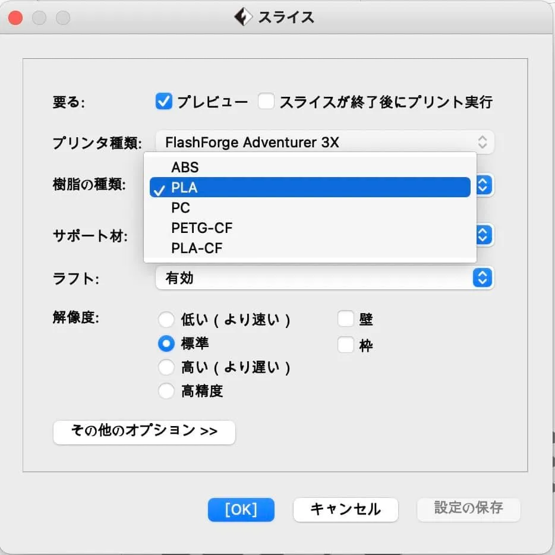
Task: Enable the 壁 checkbox
Action: [x=346, y=320]
